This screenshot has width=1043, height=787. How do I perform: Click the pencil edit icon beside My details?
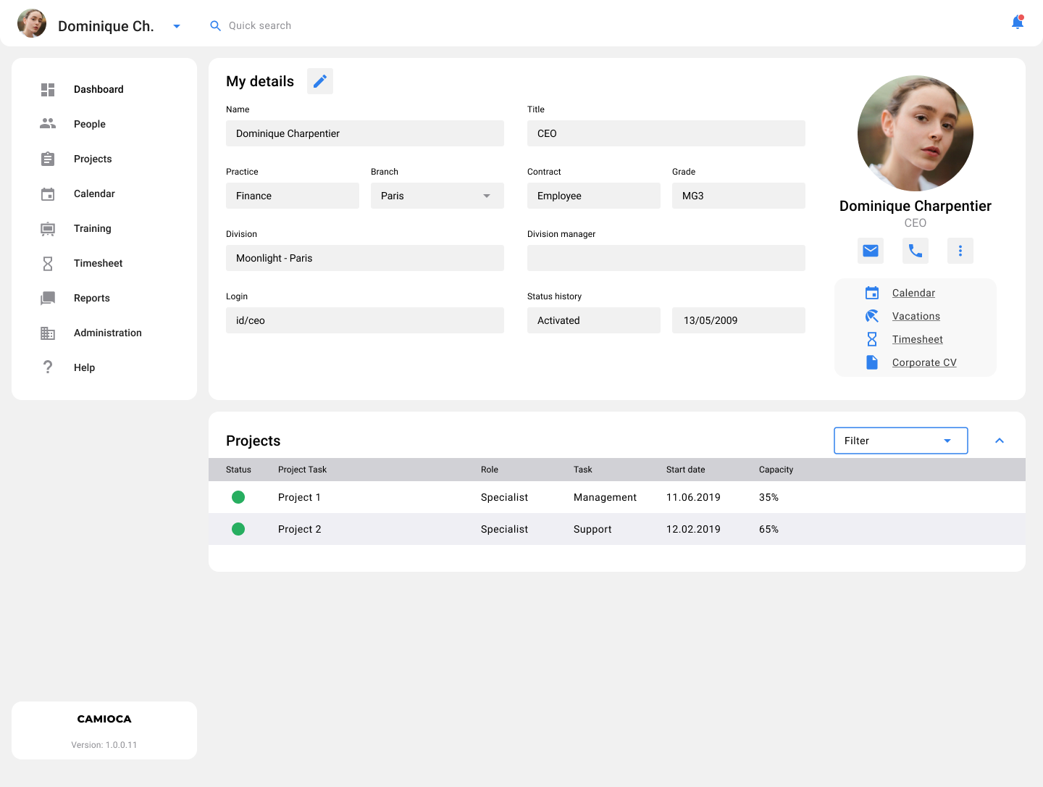click(320, 81)
